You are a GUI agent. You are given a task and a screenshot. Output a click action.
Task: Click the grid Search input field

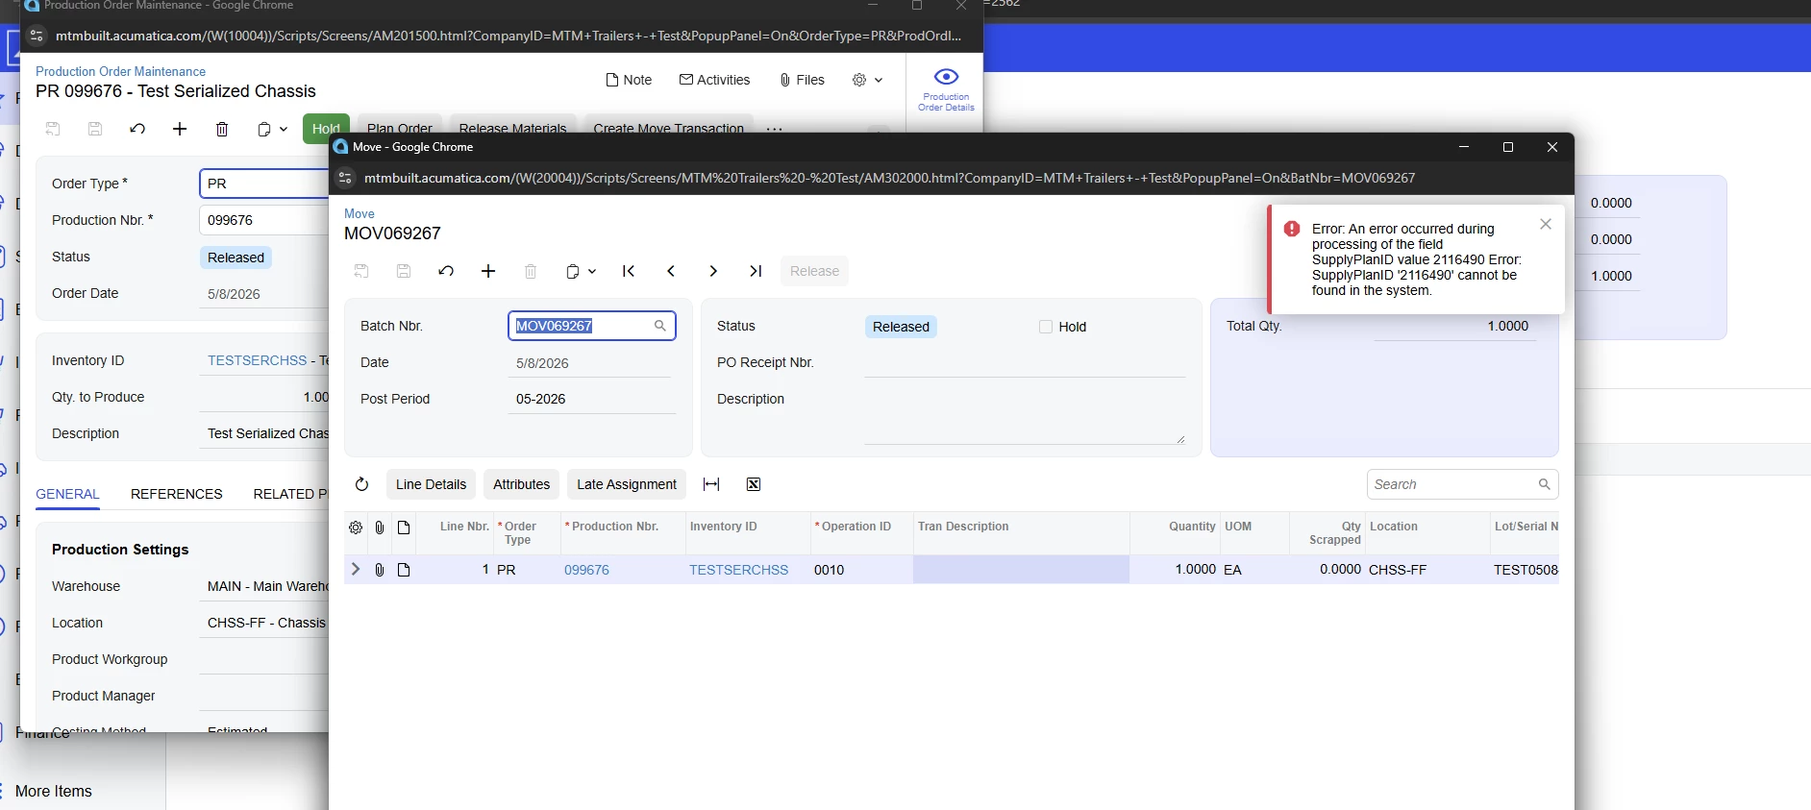[1453, 484]
